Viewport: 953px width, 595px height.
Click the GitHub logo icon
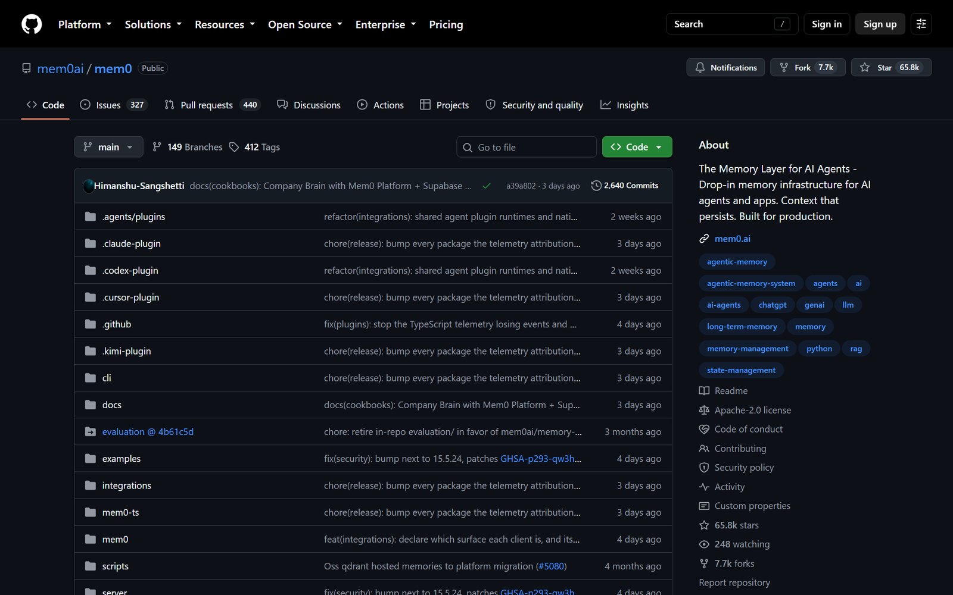[32, 24]
